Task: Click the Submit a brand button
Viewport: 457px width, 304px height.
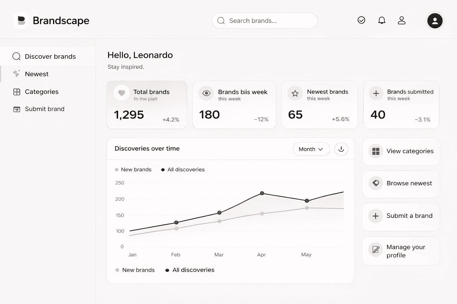Action: [401, 216]
